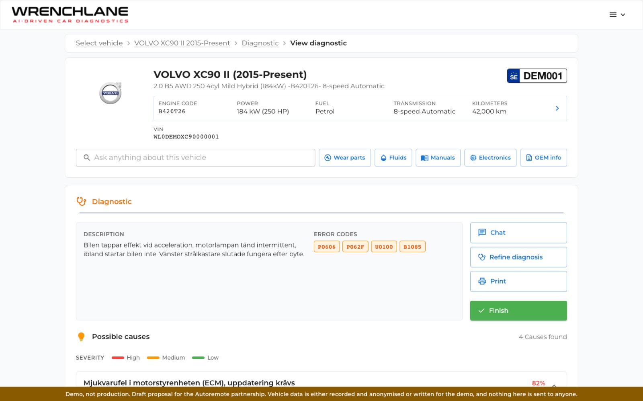Click the engine code B420T26 value
Image resolution: width=643 pixels, height=401 pixels.
(x=172, y=111)
